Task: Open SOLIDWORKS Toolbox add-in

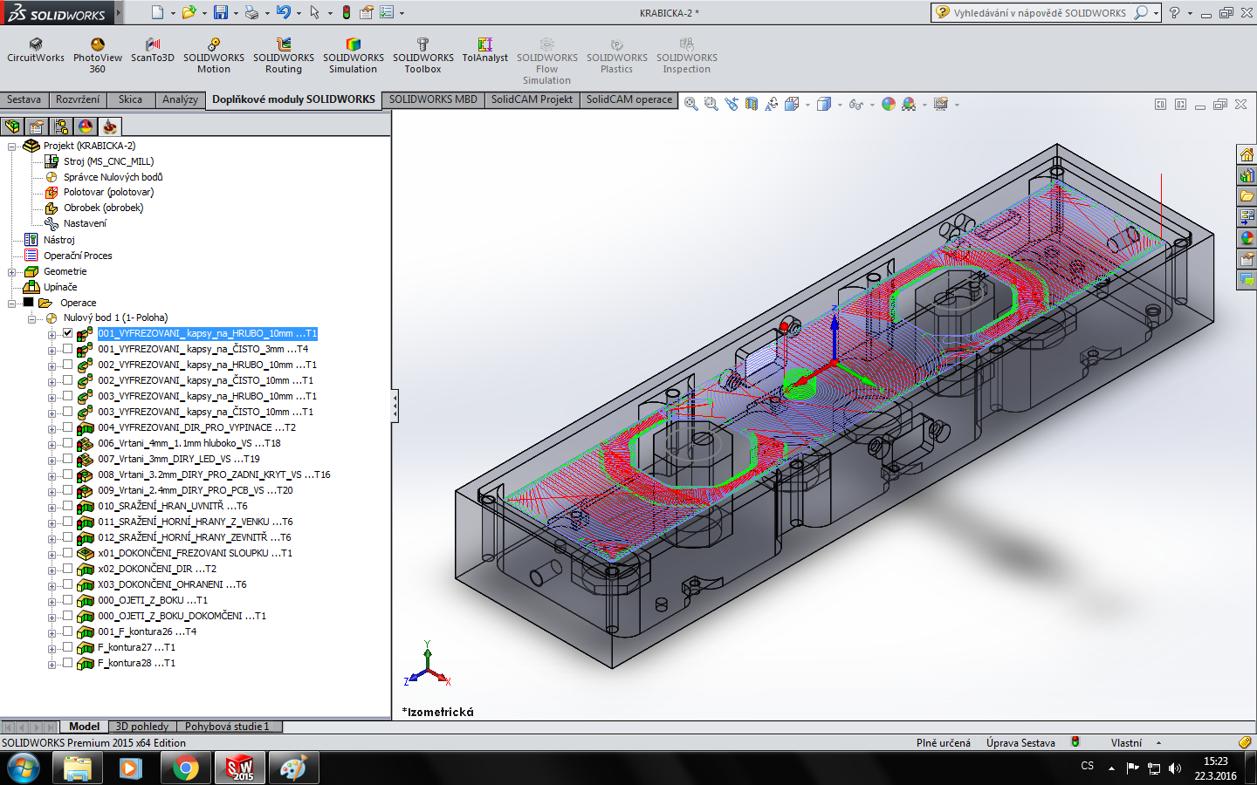Action: 423,56
